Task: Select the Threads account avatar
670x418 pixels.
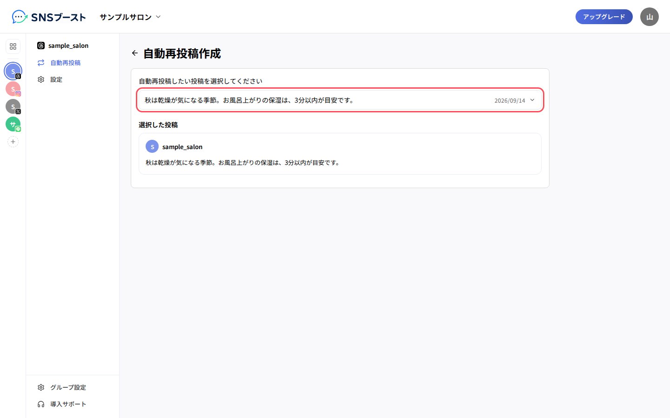Action: tap(13, 71)
